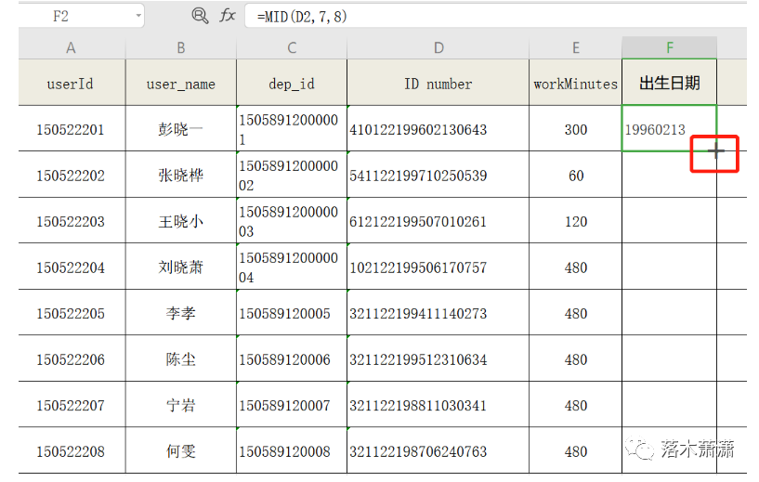Select ID number 102122199506170757
Image resolution: width=759 pixels, height=482 pixels.
click(x=438, y=267)
